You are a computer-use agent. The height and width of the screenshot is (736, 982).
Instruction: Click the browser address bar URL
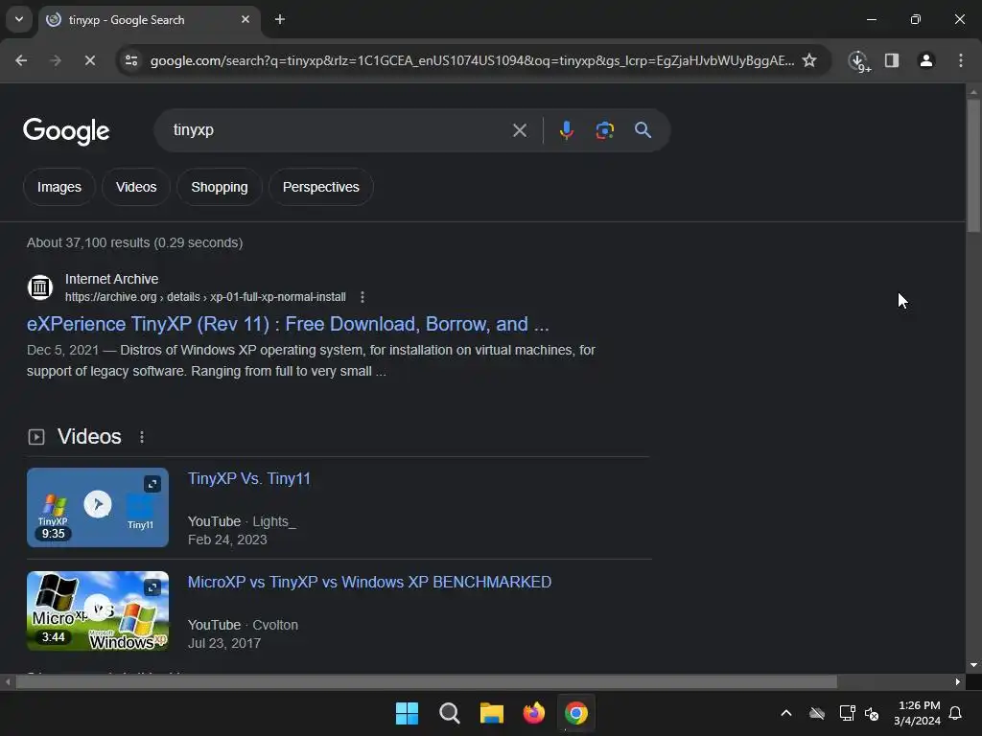(x=472, y=60)
